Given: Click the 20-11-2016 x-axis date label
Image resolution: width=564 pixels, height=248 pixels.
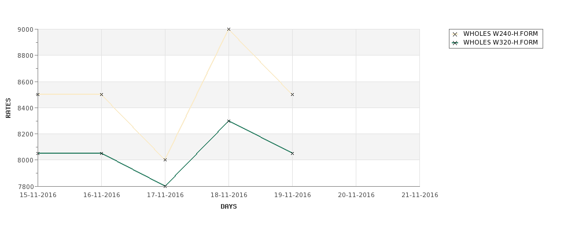Looking at the screenshot, I should pyautogui.click(x=356, y=195).
